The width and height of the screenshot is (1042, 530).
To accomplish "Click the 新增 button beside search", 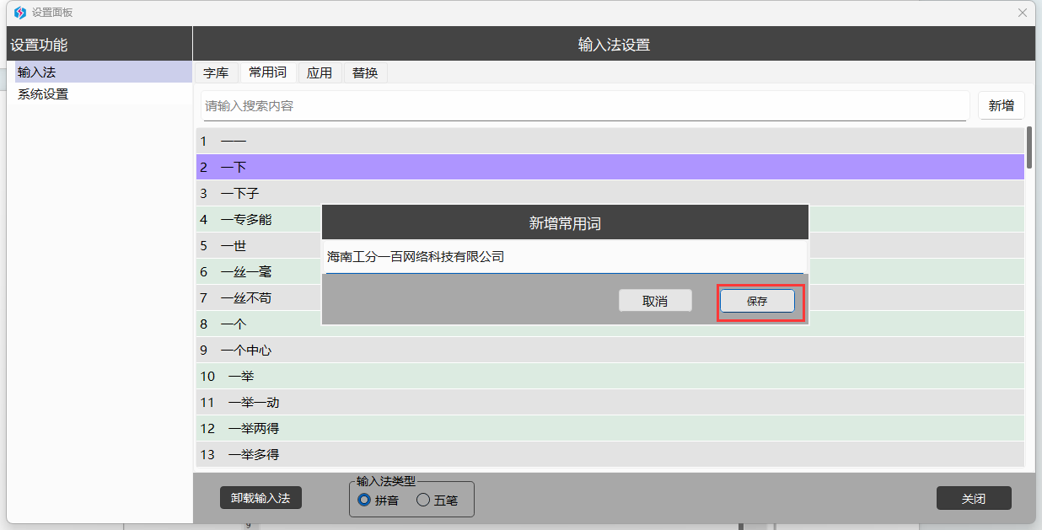I will click(x=1001, y=105).
